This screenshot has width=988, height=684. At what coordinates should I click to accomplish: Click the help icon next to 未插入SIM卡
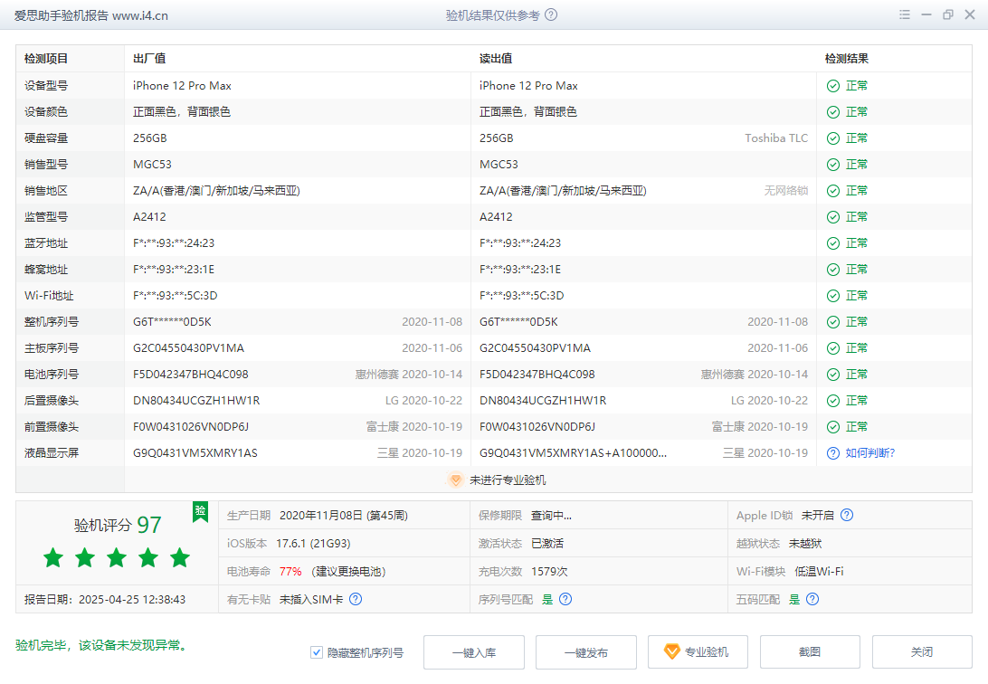tap(356, 599)
